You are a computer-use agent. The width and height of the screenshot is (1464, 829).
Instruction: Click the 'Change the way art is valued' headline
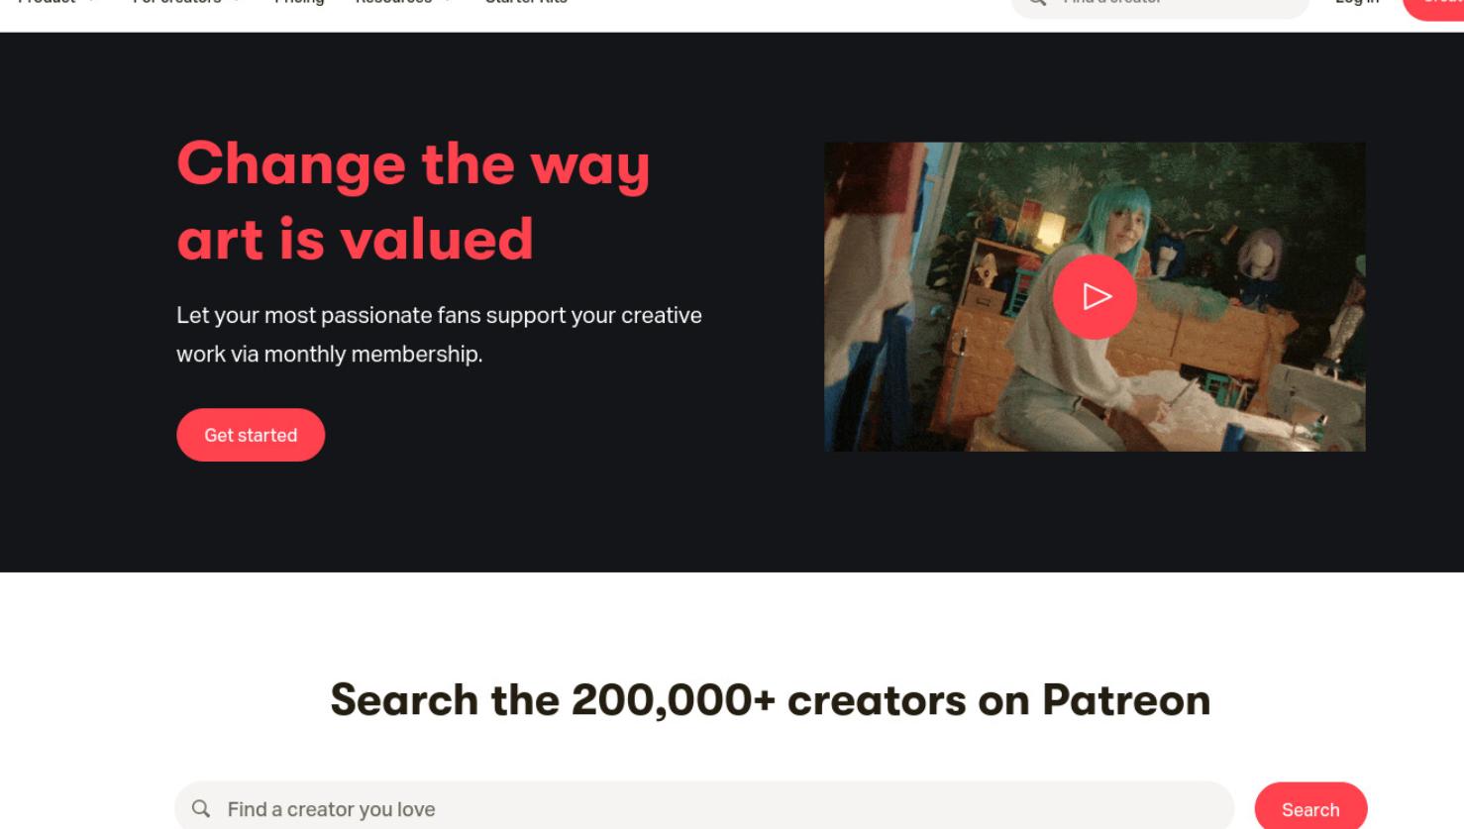(413, 201)
